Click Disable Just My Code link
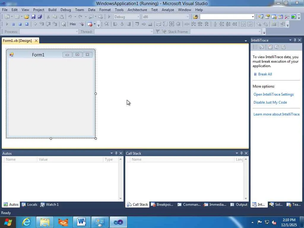This screenshot has height=228, width=304. point(270,102)
